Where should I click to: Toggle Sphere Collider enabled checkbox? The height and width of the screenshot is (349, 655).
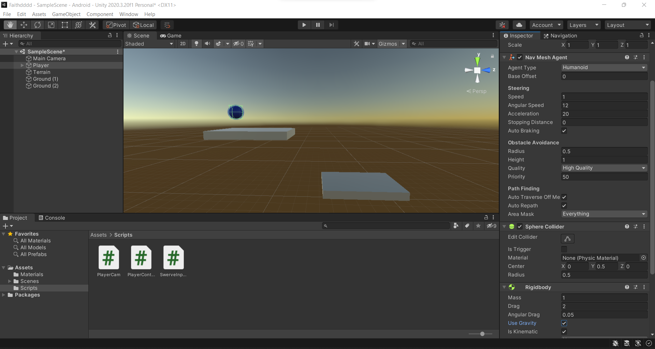pyautogui.click(x=520, y=226)
